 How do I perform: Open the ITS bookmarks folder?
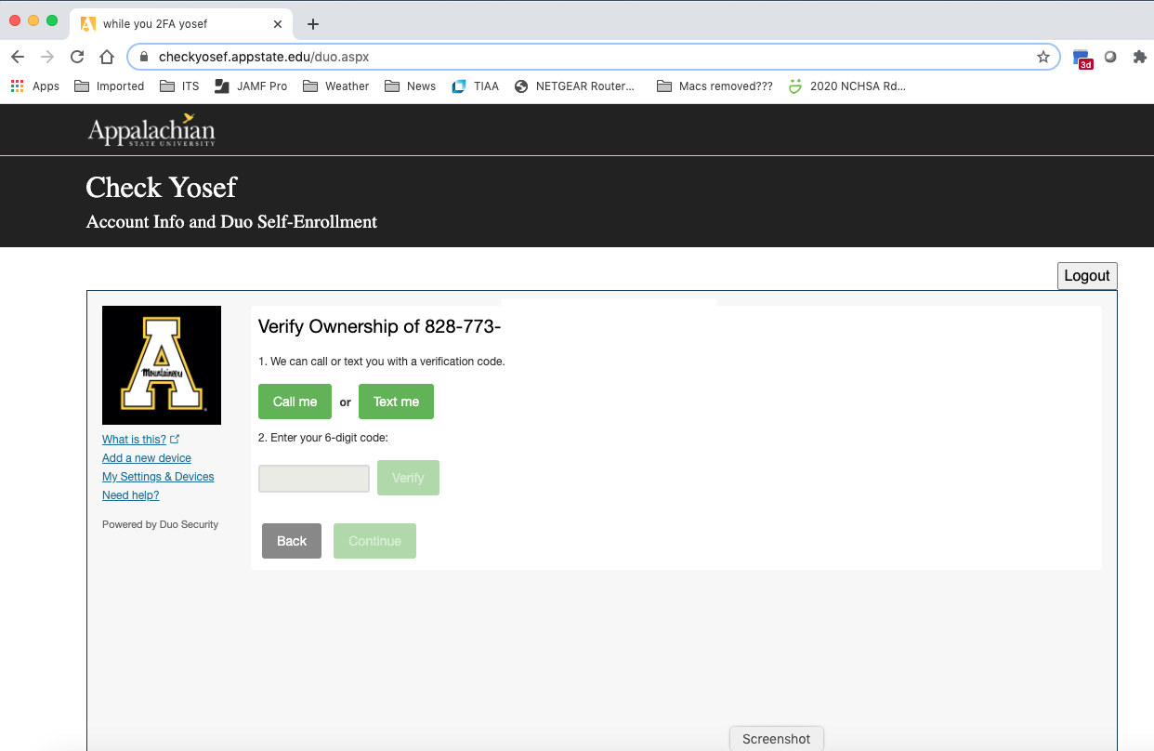coord(179,86)
